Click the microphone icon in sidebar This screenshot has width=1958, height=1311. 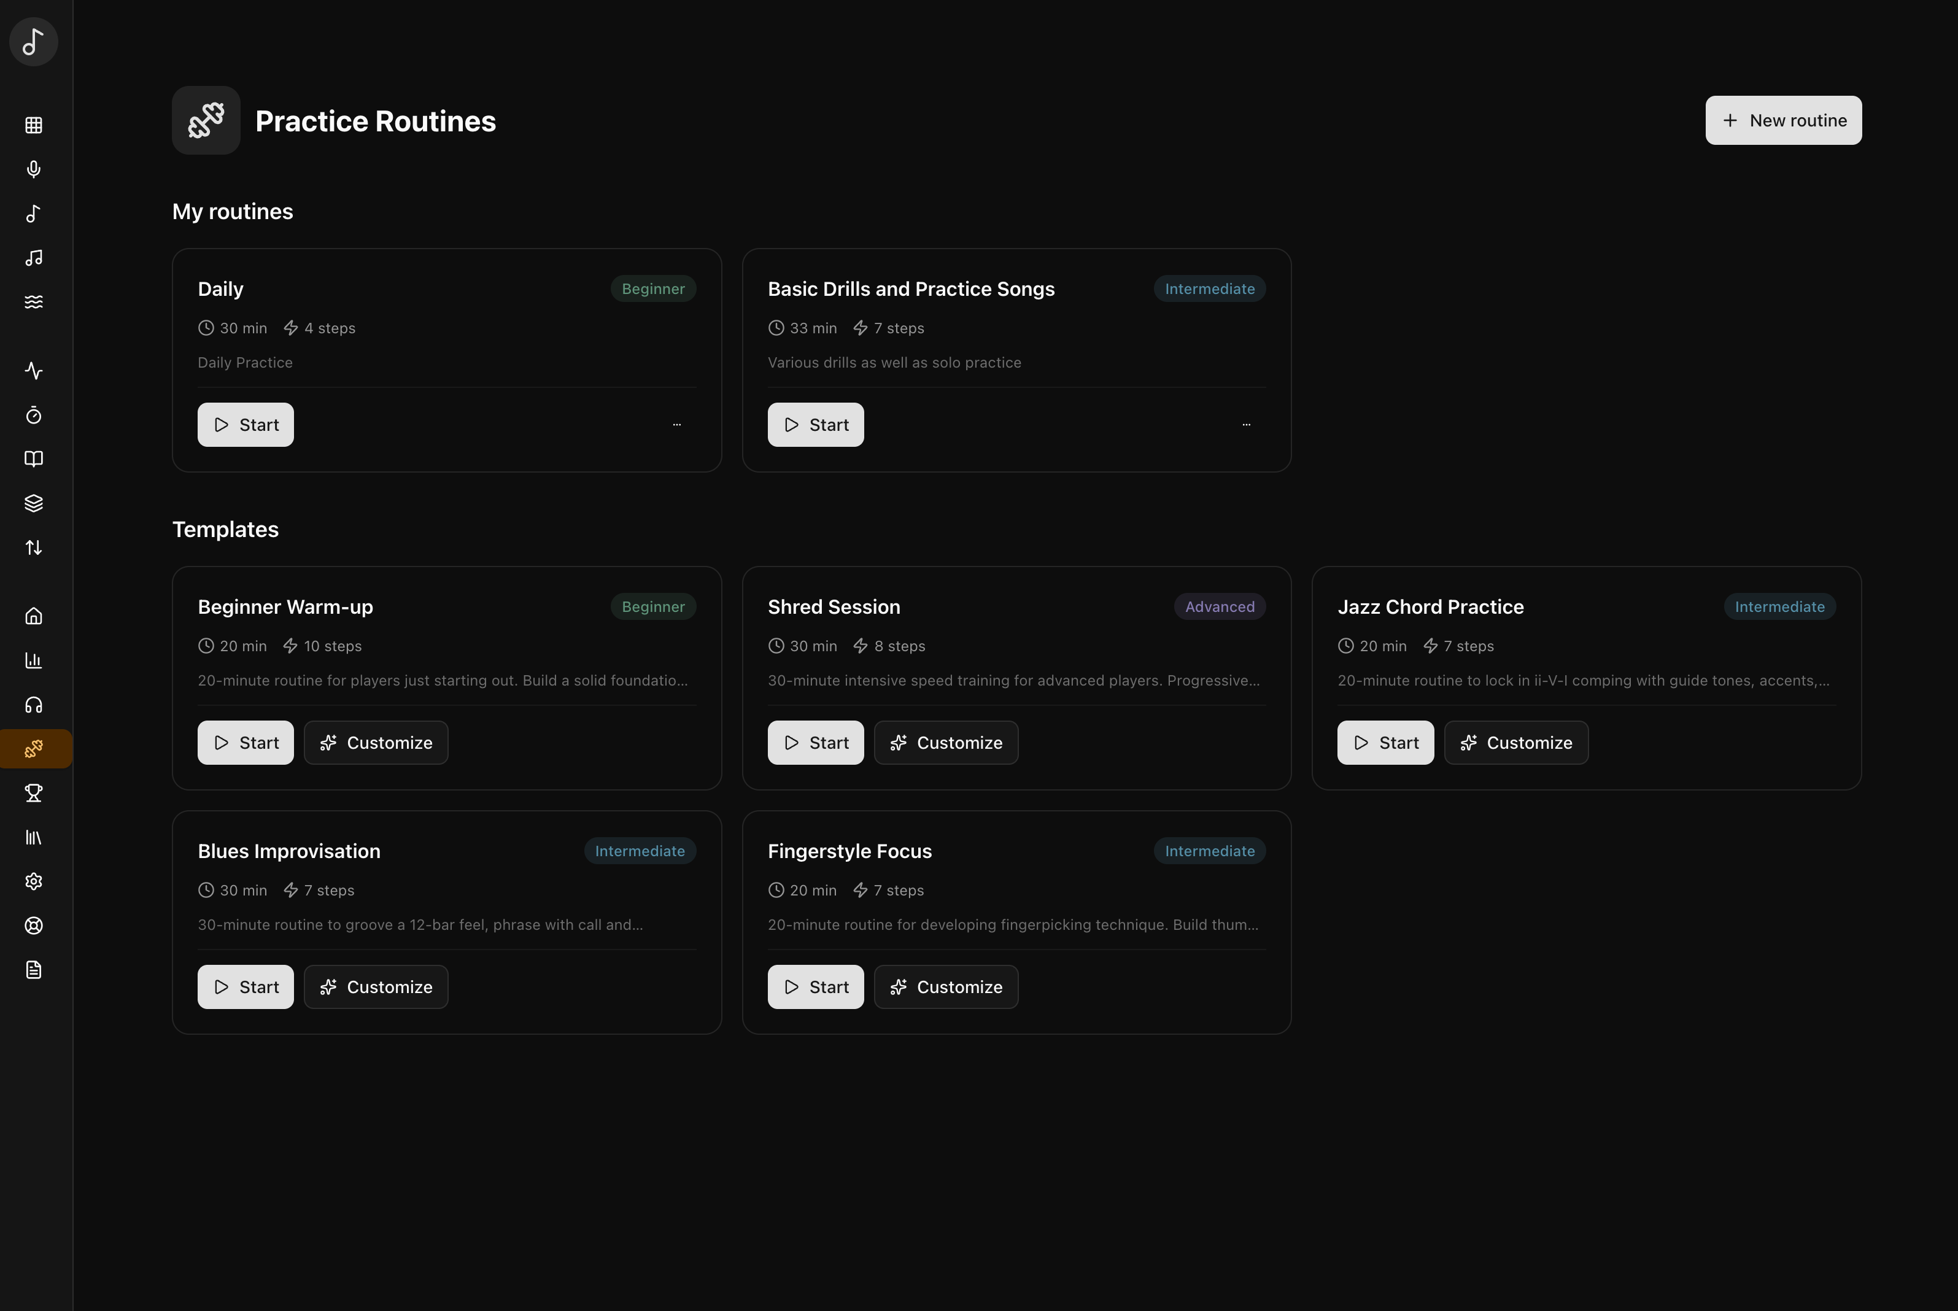(x=33, y=170)
